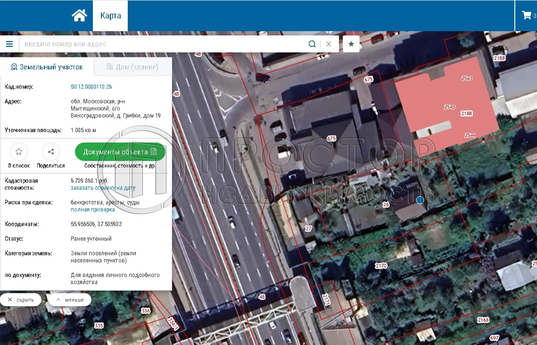Open the shopping cart
This screenshot has height=345, width=537.
point(527,15)
